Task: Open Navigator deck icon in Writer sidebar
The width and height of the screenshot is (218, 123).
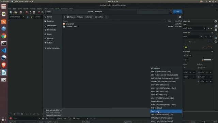Action: point(216,42)
